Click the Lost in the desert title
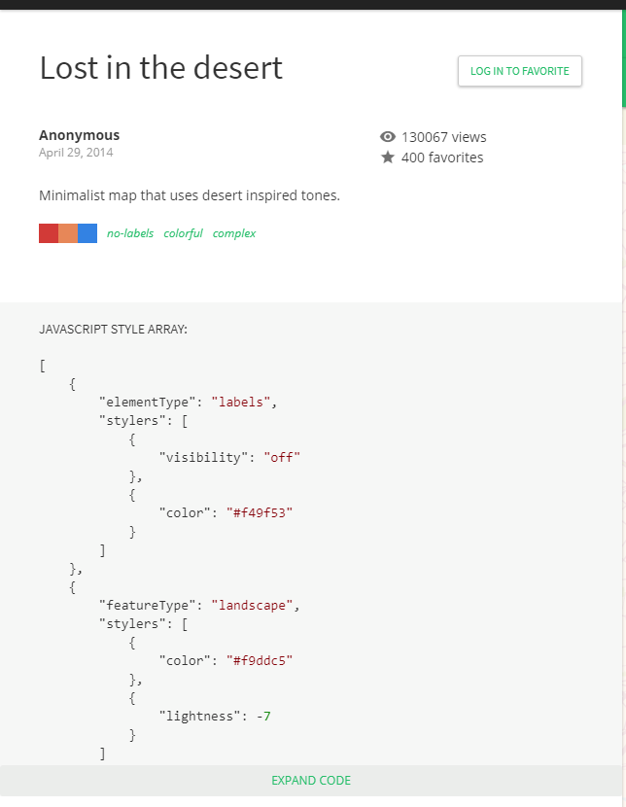 click(161, 68)
